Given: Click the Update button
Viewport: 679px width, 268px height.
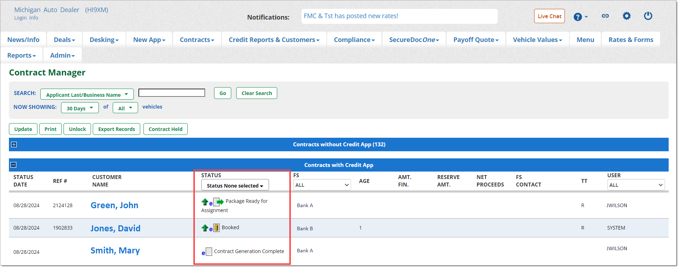Looking at the screenshot, I should pos(23,129).
